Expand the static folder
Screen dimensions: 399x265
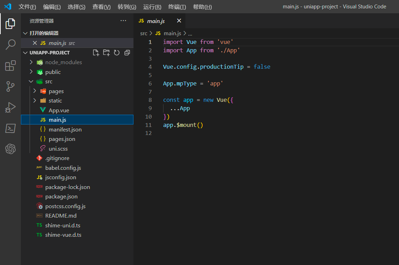point(34,100)
